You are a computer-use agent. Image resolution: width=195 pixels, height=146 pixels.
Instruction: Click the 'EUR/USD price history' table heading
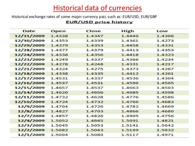99,22
